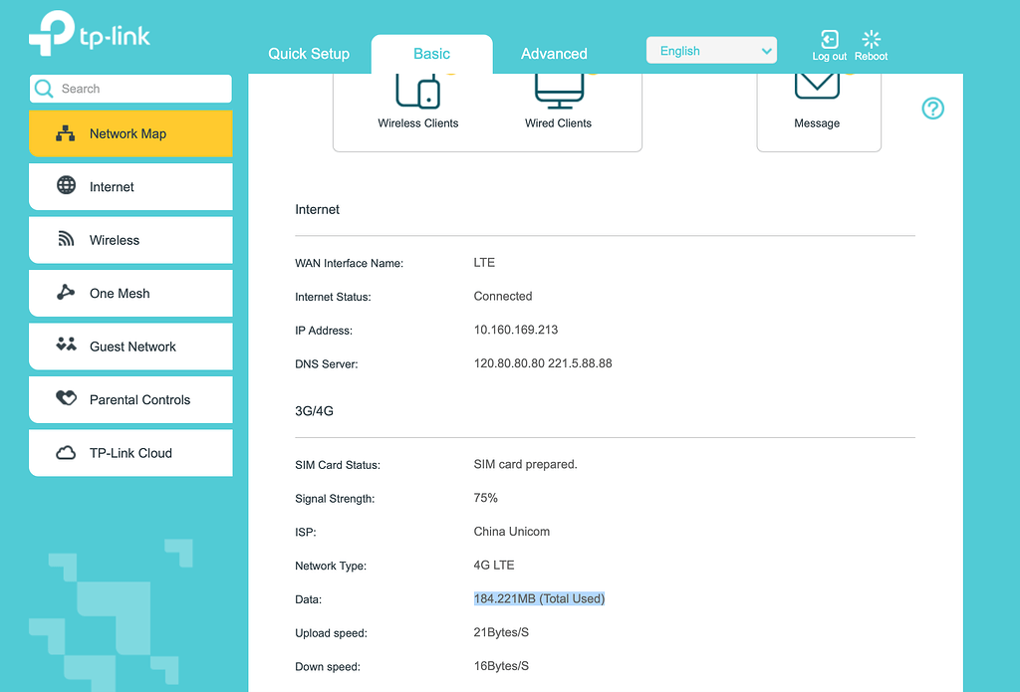View the Wireless Clients icon

(419, 92)
